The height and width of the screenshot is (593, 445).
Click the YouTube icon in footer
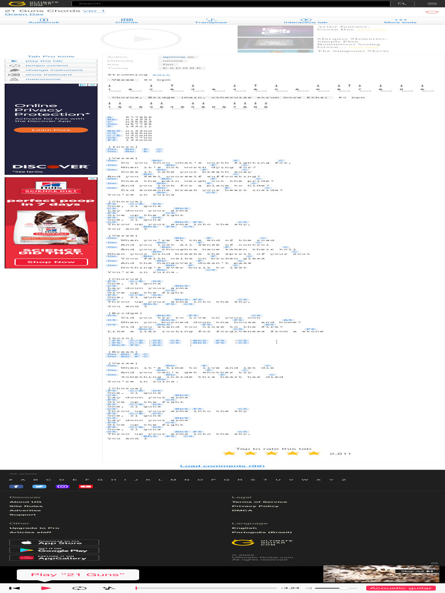[x=86, y=486]
